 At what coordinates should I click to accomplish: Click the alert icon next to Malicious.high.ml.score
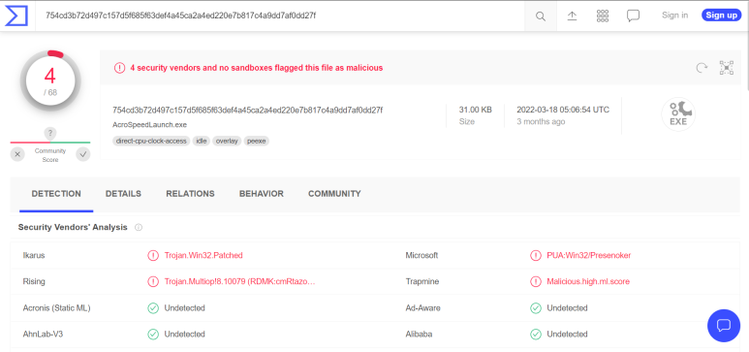[x=536, y=281]
